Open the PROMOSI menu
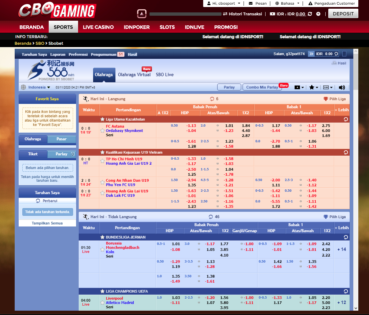 226,27
